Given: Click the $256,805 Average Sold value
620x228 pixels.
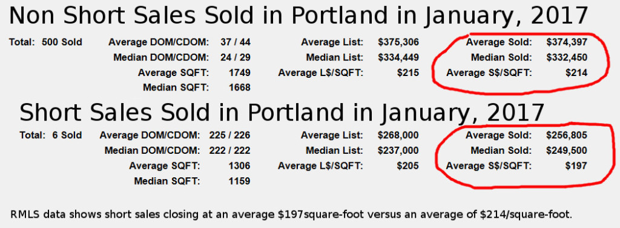Looking at the screenshot, I should pyautogui.click(x=567, y=136).
